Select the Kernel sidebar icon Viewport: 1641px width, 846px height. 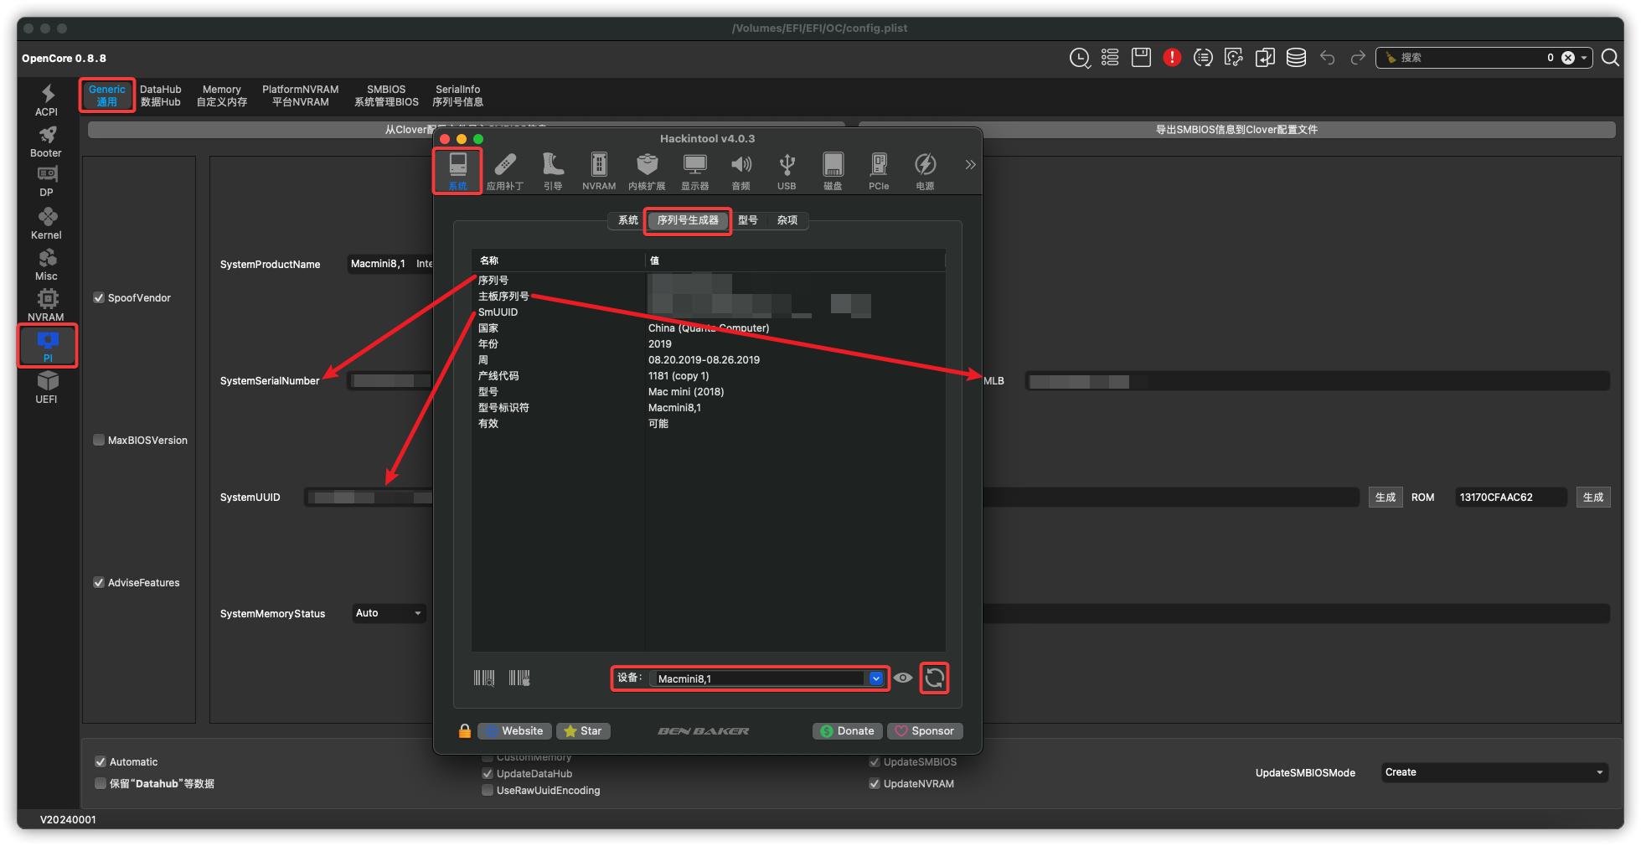click(47, 223)
